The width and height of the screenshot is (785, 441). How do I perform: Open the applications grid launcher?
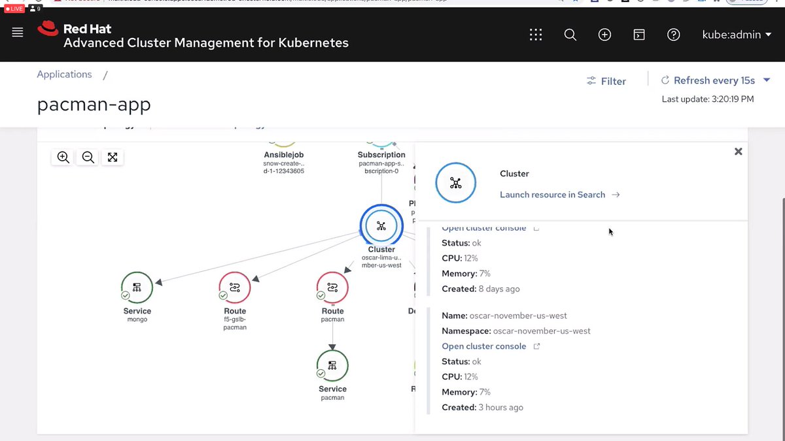point(536,35)
